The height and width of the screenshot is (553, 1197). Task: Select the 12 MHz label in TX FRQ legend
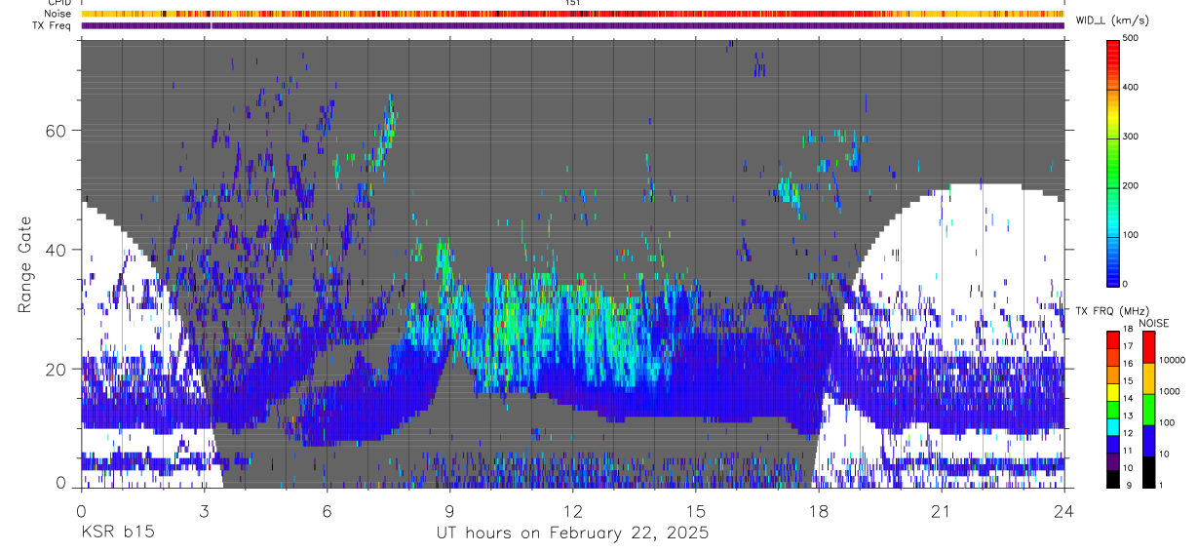pyautogui.click(x=1128, y=433)
